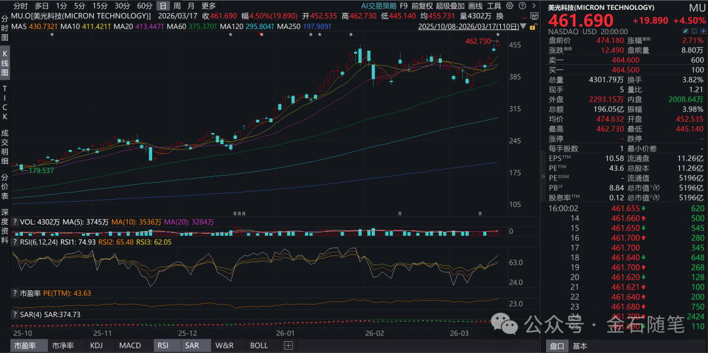Click the help question mark icon
Screen dimensions: 708x353
(522, 6)
